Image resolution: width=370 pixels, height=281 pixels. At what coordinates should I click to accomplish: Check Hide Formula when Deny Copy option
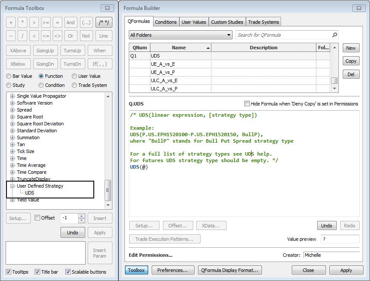[x=247, y=104]
